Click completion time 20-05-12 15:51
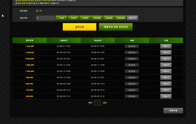Image resolution: width=196 pixels, height=124 pixels. [x=98, y=77]
